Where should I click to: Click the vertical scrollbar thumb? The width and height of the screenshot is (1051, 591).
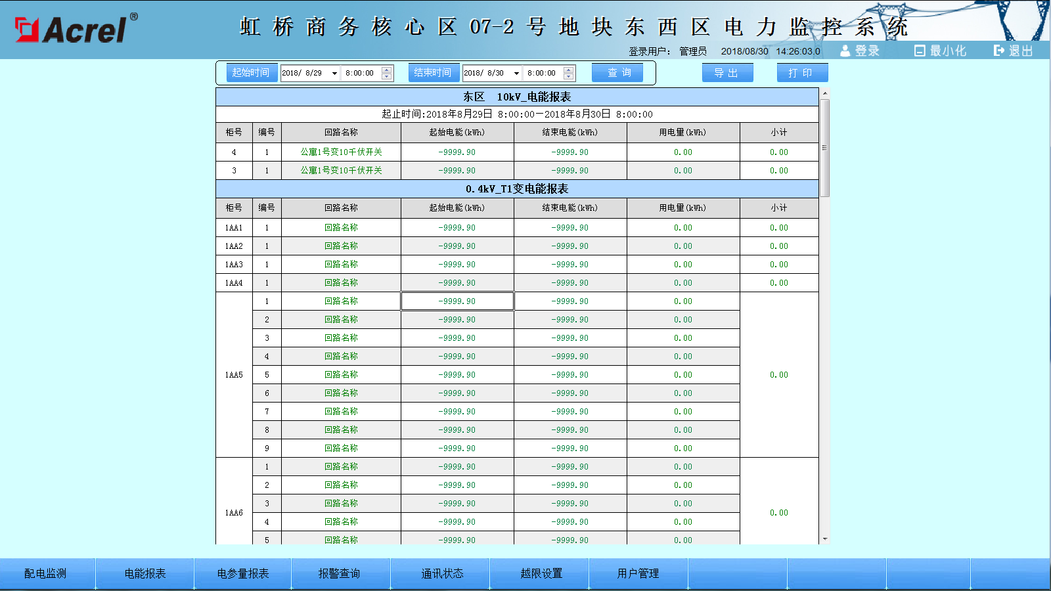[x=825, y=148]
